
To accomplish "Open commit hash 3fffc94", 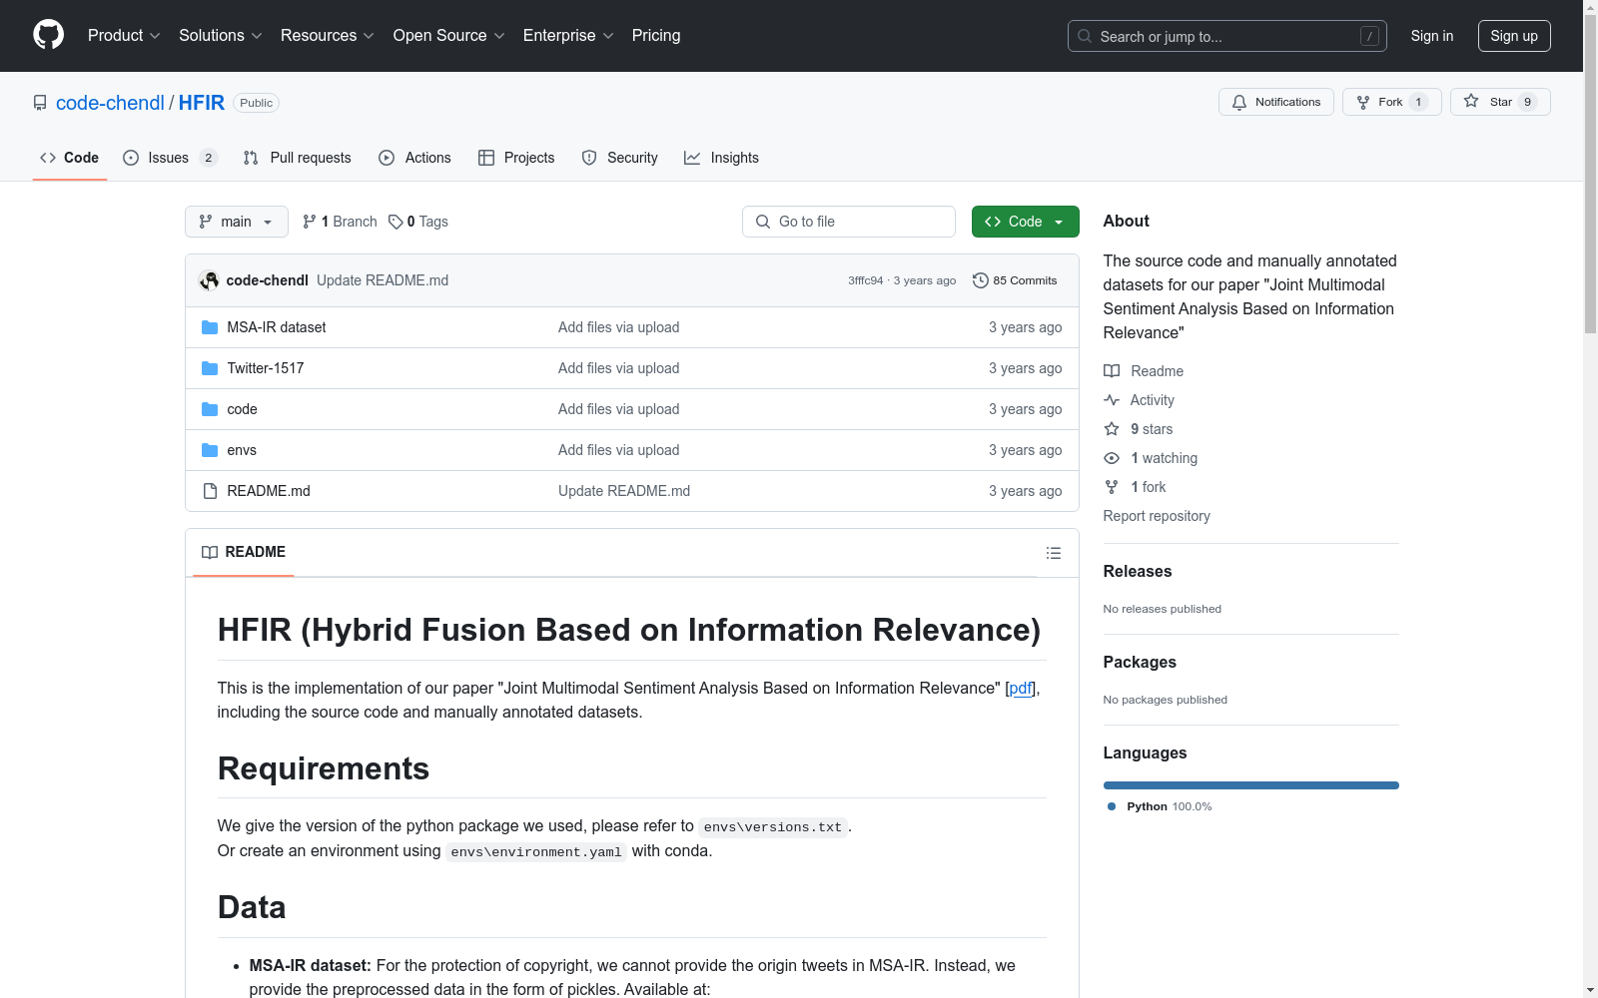I will [x=865, y=280].
